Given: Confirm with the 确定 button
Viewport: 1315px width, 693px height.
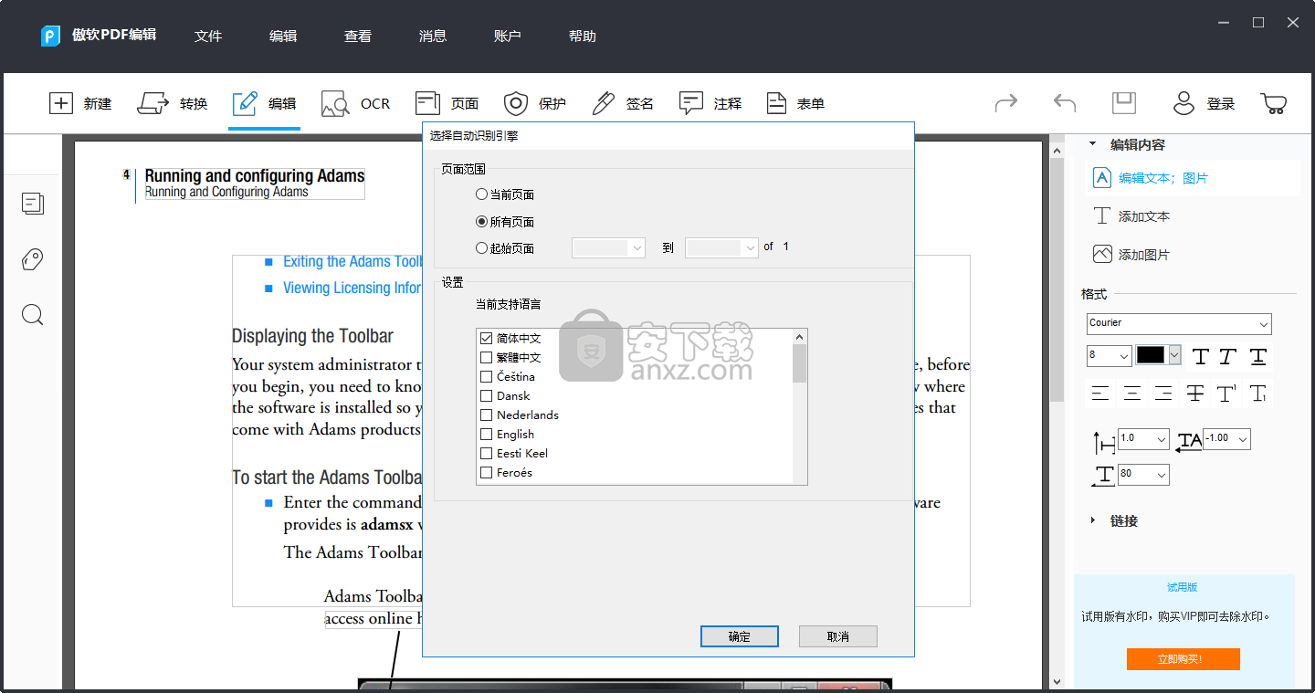Looking at the screenshot, I should 740,636.
